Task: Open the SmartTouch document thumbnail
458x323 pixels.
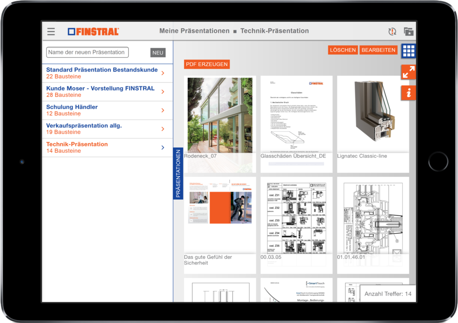Action: (x=297, y=290)
